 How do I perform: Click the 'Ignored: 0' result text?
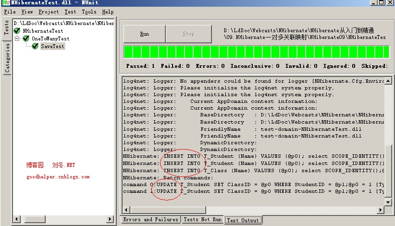[339, 66]
